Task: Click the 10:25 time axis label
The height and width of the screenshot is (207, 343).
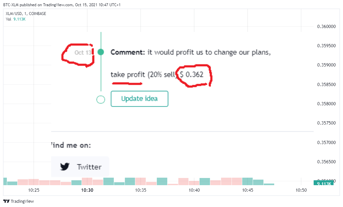Action: tap(34, 190)
